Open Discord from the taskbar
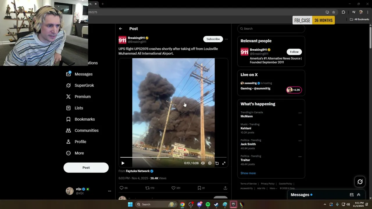 [199, 204]
